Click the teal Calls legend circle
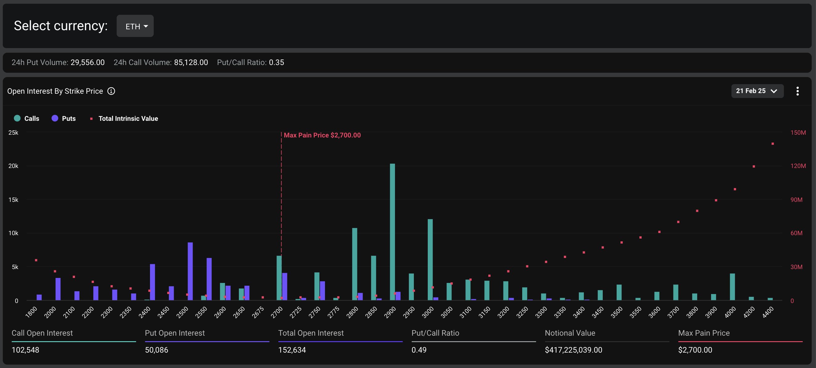The height and width of the screenshot is (368, 816). (x=17, y=118)
